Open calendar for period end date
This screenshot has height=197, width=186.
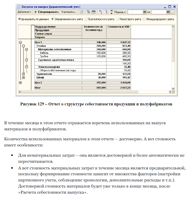168,12
